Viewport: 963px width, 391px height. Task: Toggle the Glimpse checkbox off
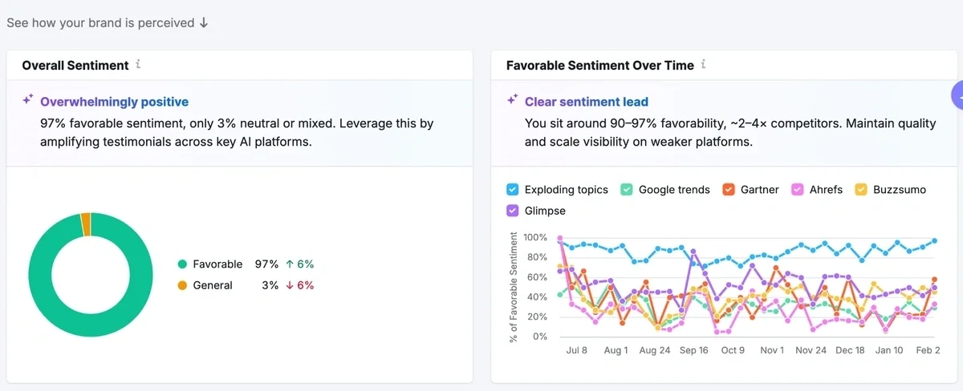point(513,211)
